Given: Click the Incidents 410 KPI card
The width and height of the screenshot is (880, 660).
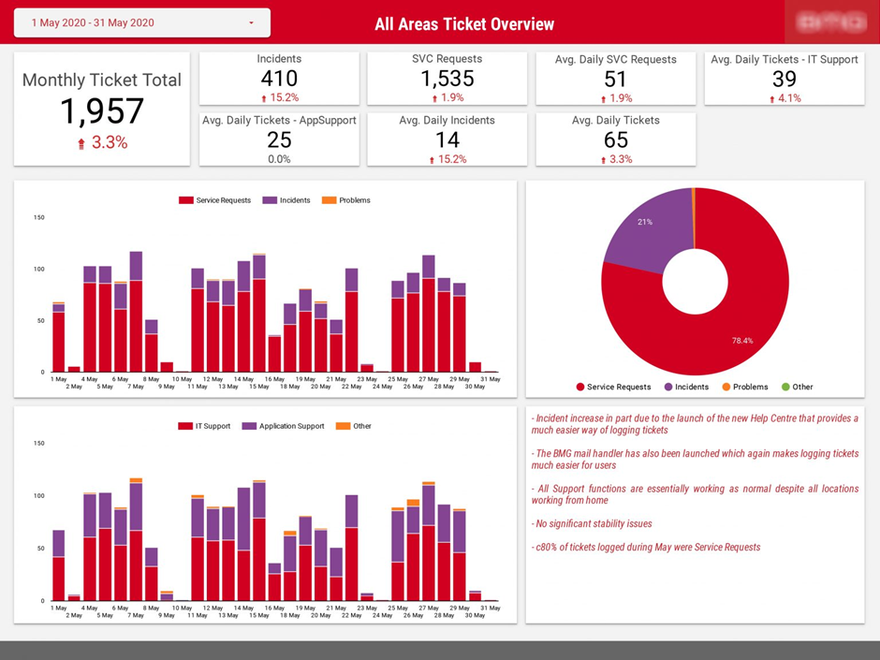Looking at the screenshot, I should pyautogui.click(x=278, y=78).
